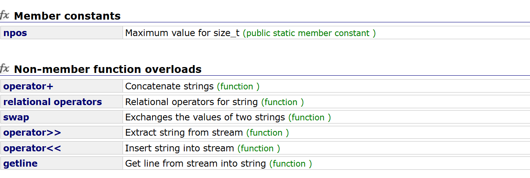Click the green '(function)' label beside Concatenate strings
This screenshot has height=178, width=530.
click(x=238, y=87)
